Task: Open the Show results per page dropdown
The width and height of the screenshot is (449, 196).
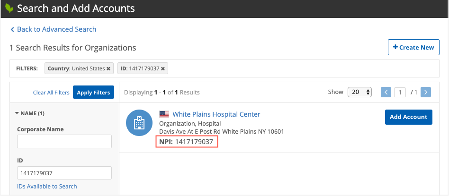Action: pos(360,92)
